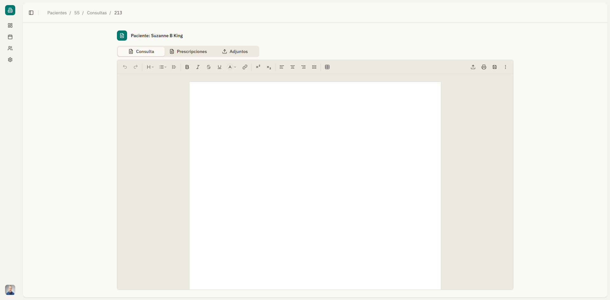Save the consultation note

[x=495, y=67]
